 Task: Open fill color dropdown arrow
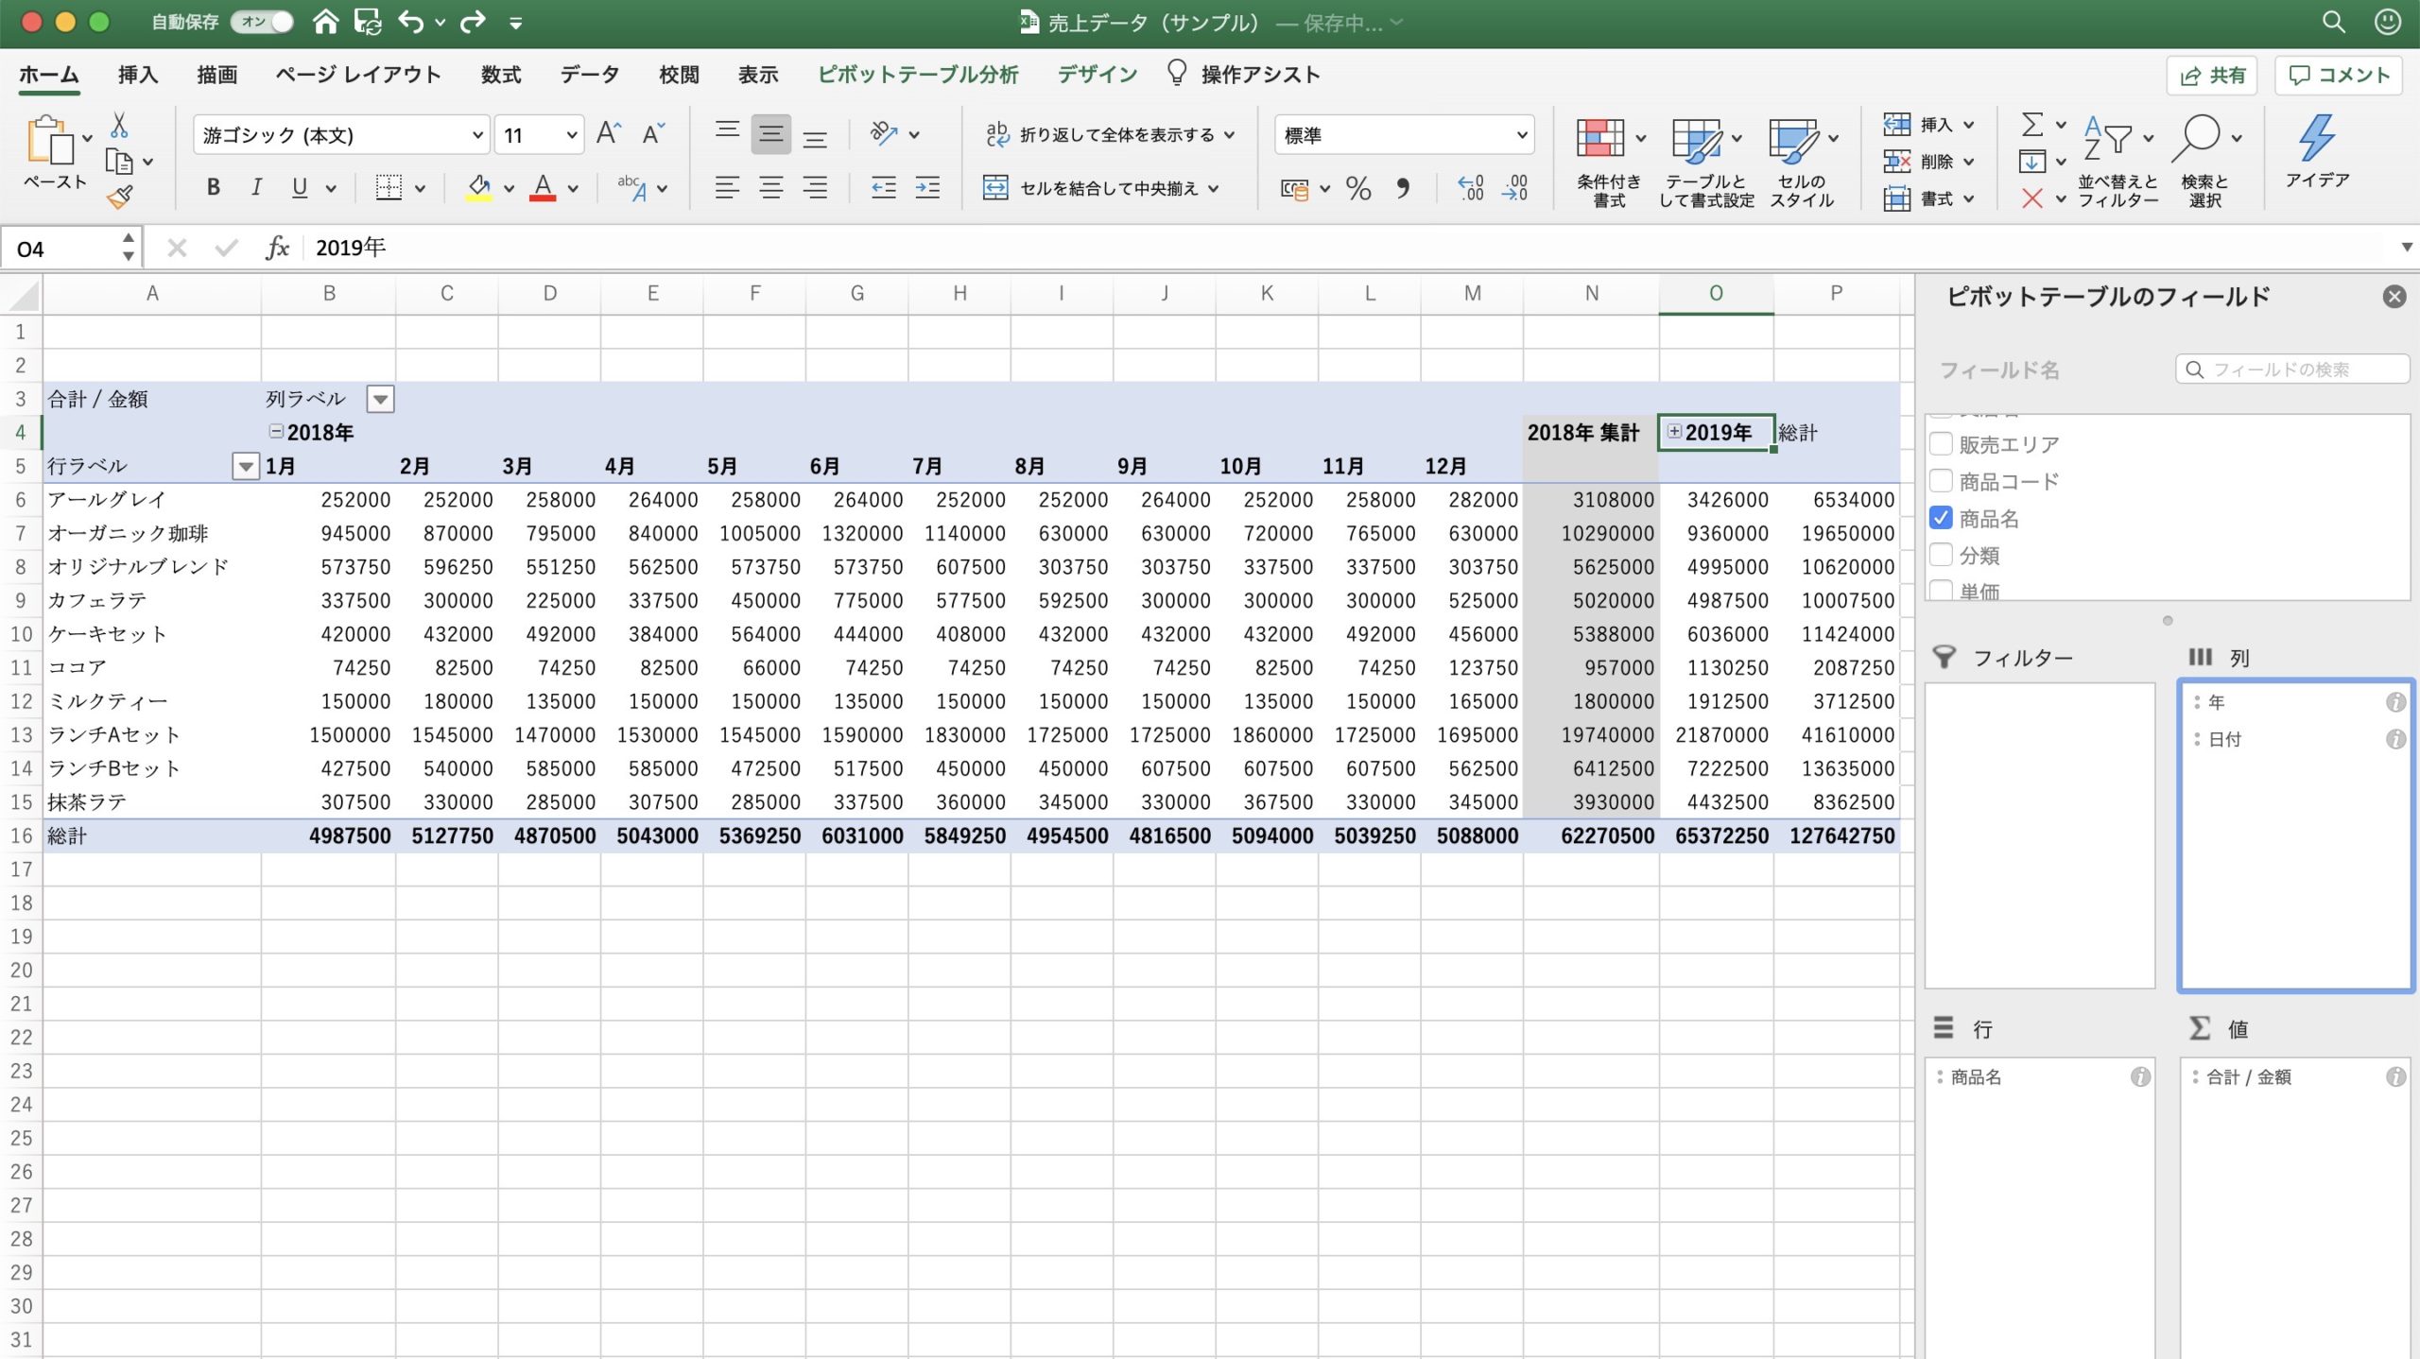[x=509, y=188]
